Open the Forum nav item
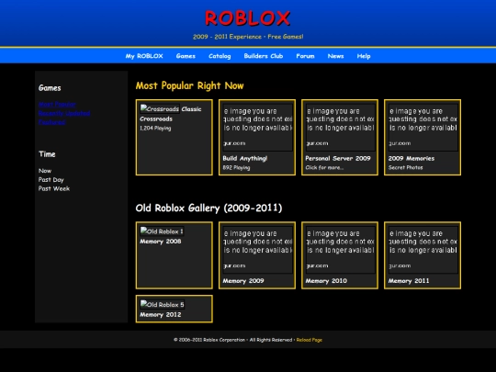This screenshot has width=496, height=372. click(x=305, y=56)
